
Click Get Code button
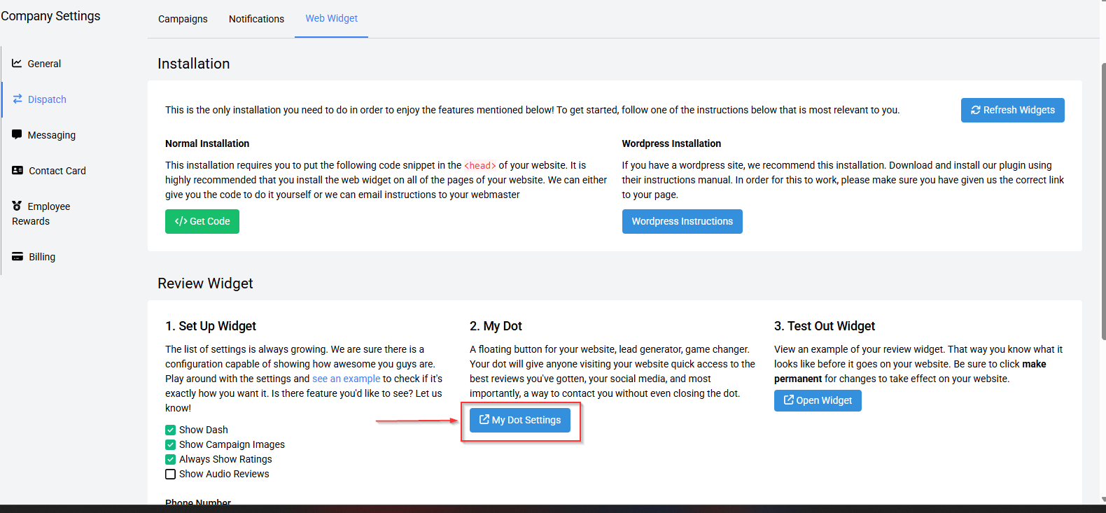[202, 221]
